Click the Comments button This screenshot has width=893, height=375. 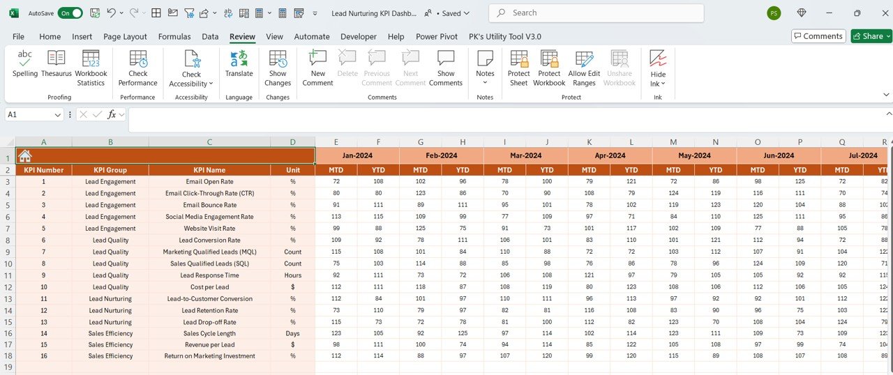point(818,36)
